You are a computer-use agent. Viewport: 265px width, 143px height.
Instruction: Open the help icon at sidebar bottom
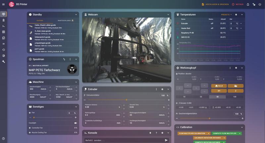click(x=3, y=139)
